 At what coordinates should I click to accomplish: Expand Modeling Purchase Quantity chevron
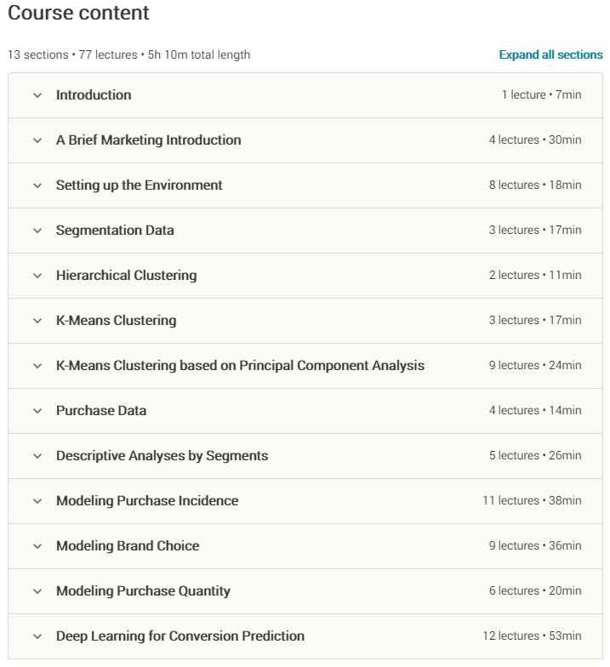[37, 591]
